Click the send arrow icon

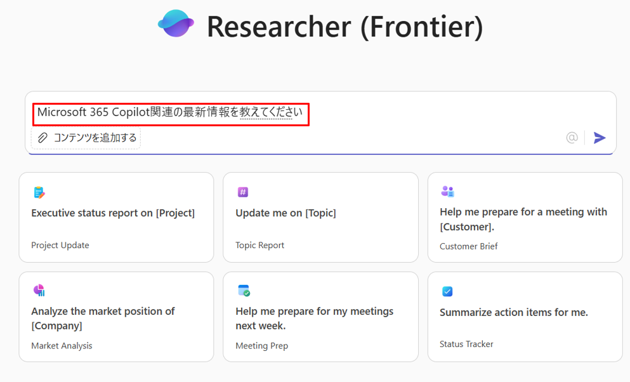pos(600,138)
